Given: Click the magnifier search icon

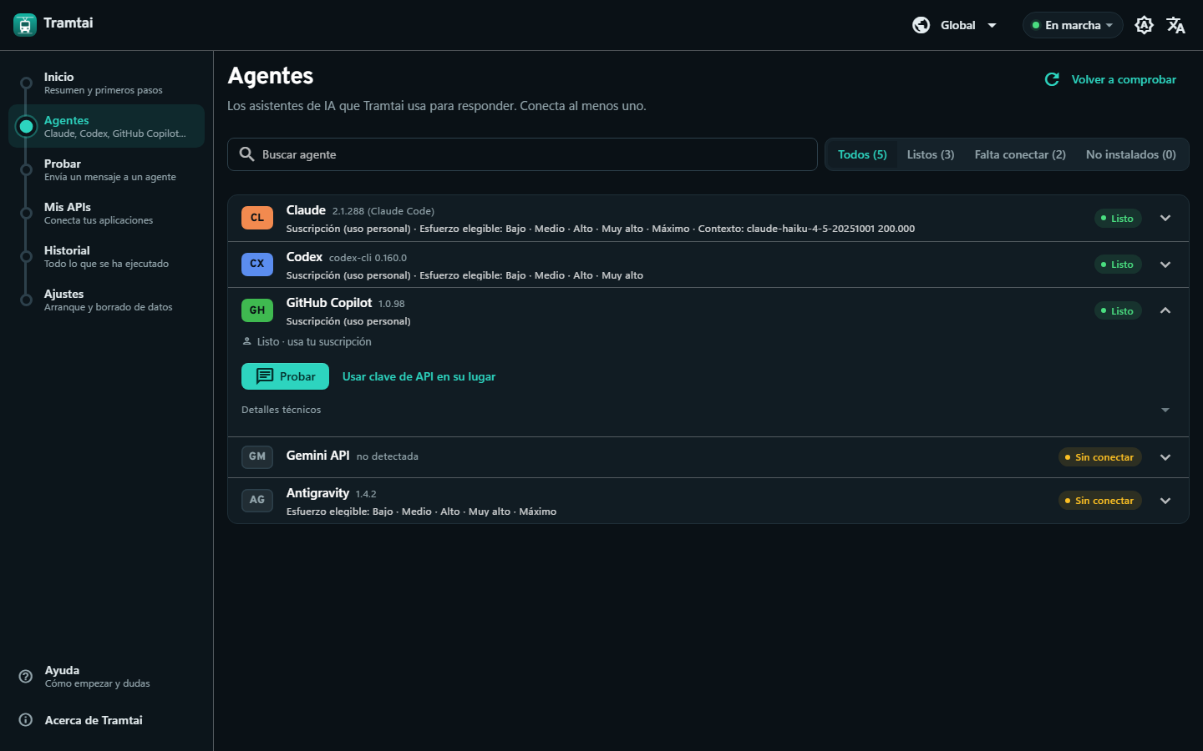Looking at the screenshot, I should (x=247, y=154).
